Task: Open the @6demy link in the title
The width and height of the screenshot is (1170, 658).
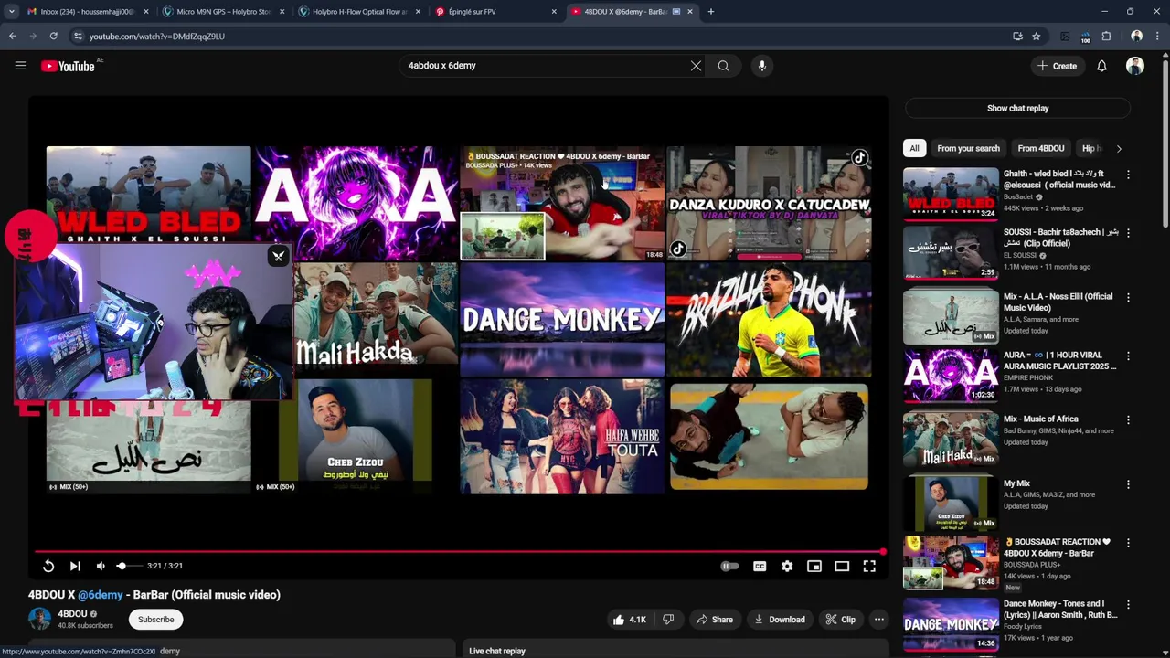Action: pos(101,595)
